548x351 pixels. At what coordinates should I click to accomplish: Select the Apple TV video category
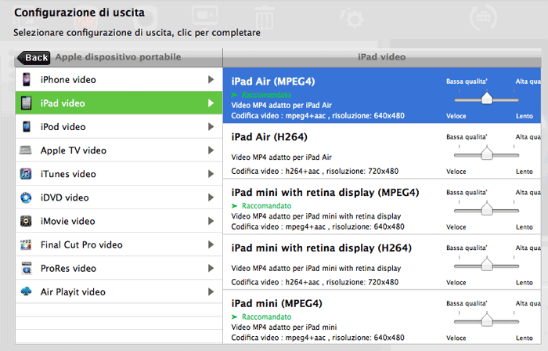(119, 150)
